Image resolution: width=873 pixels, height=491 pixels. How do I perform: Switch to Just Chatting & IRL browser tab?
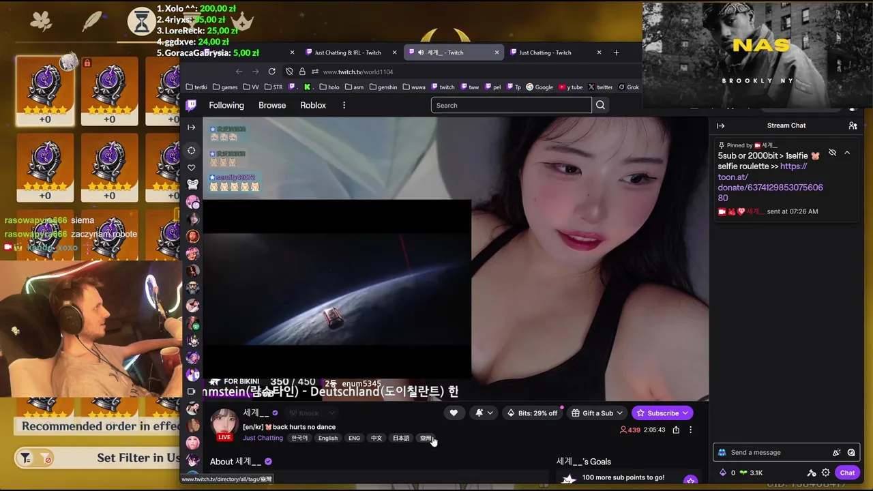point(348,53)
